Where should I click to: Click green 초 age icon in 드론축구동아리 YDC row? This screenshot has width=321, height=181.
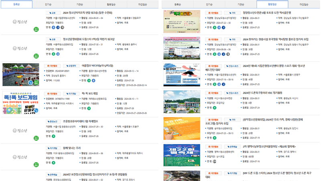[x=214, y=108]
